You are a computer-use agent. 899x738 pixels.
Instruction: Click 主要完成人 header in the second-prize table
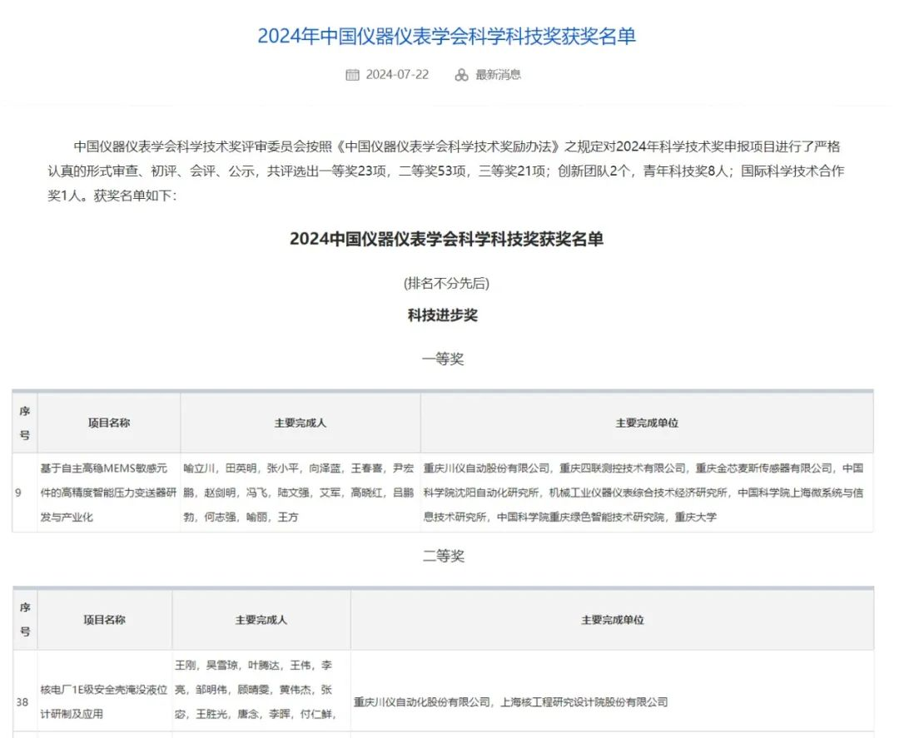click(261, 620)
